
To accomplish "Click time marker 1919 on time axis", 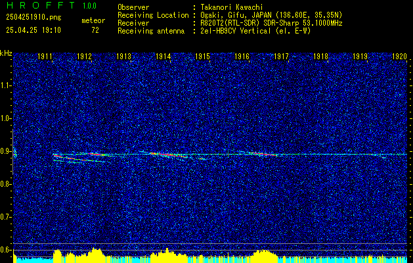I will (360, 56).
